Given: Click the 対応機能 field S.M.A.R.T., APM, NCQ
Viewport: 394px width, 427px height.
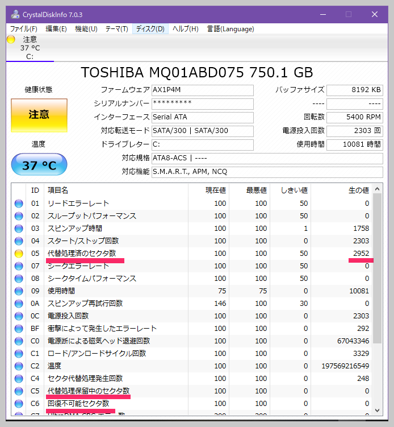Looking at the screenshot, I should click(267, 172).
